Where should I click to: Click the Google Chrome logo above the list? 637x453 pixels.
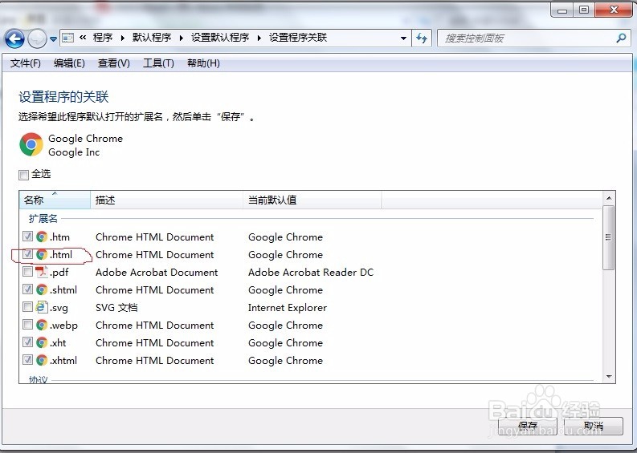[31, 144]
